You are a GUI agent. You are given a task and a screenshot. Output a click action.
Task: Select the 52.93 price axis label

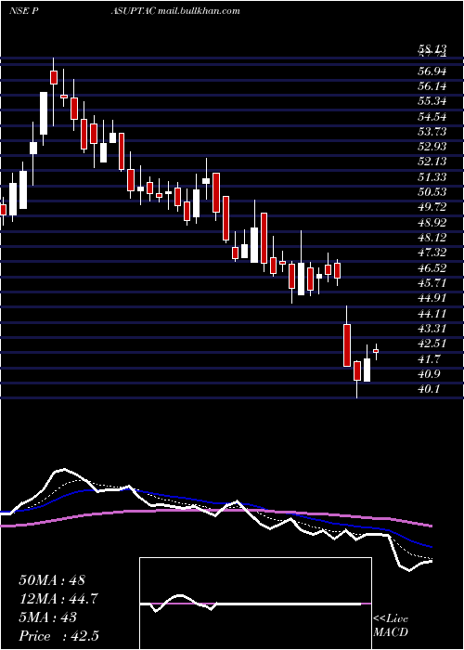pos(432,147)
